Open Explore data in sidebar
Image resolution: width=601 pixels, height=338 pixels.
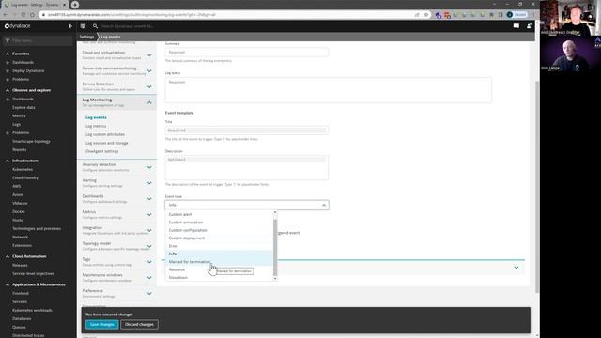point(23,108)
